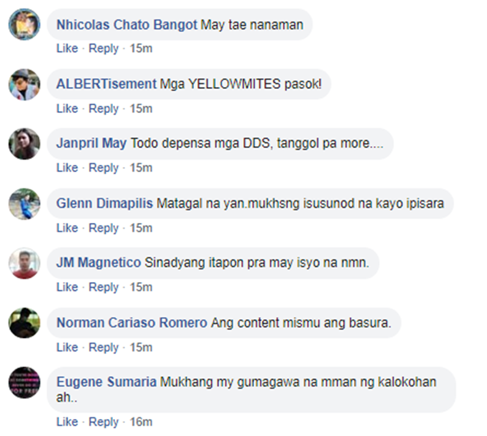
Task: Reply to ALBERTisement's comment
Action: click(104, 109)
